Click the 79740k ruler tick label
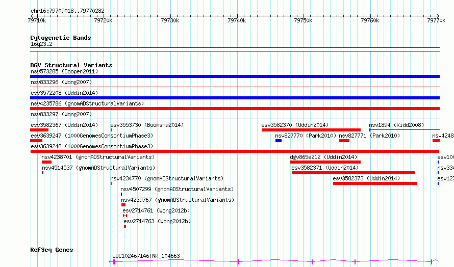The height and width of the screenshot is (267, 454). click(237, 20)
